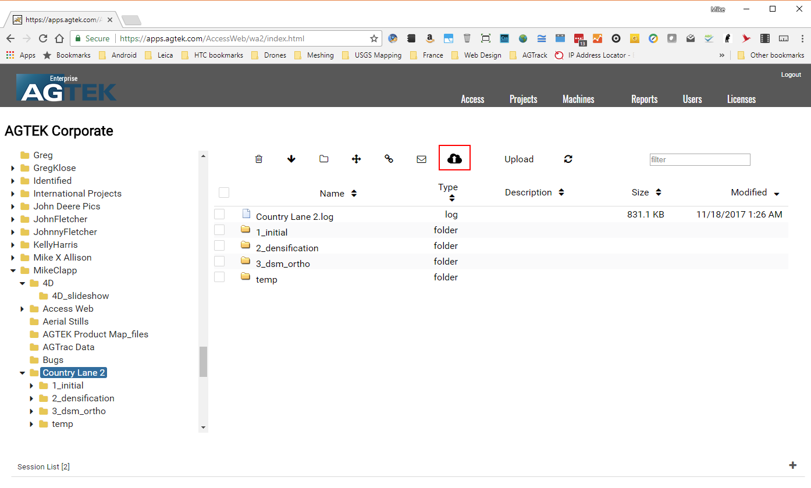Click the cloud upload icon
Image resolution: width=811 pixels, height=488 pixels.
(x=454, y=158)
